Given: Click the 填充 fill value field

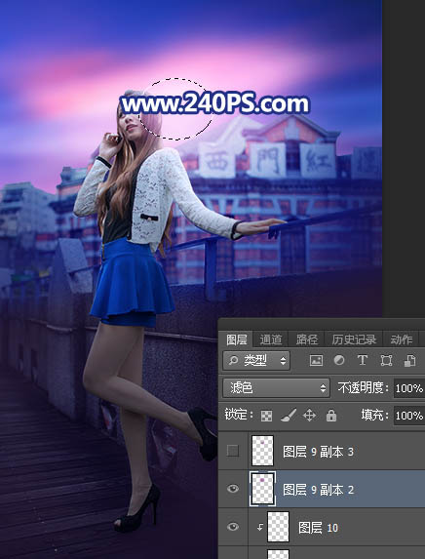Looking at the screenshot, I should (409, 416).
